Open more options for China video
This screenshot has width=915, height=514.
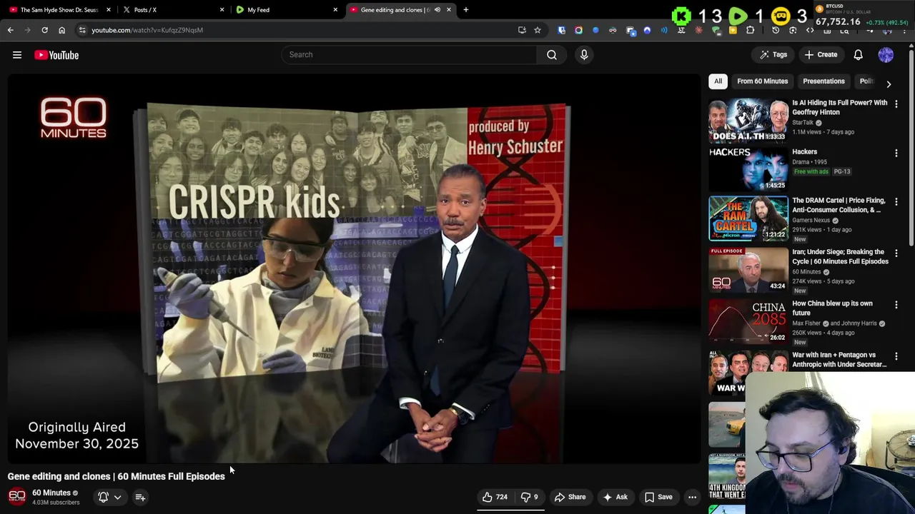pyautogui.click(x=896, y=305)
